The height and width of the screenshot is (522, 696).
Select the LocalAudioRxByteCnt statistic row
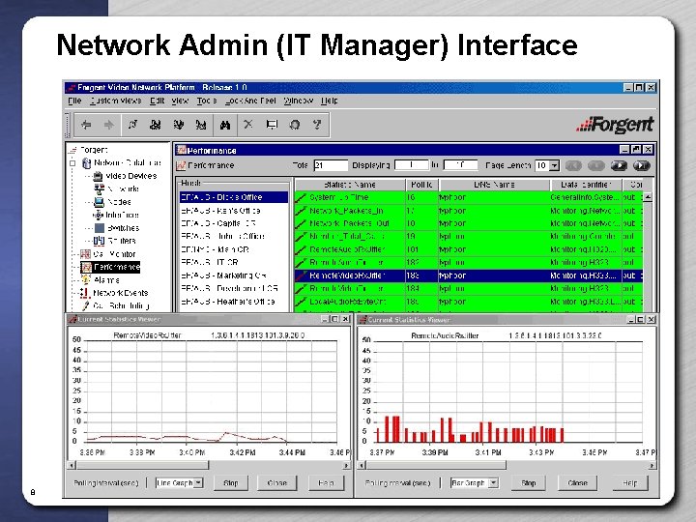click(468, 302)
